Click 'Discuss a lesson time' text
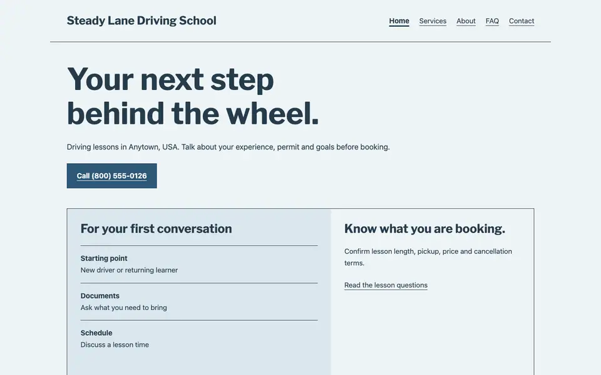Screen dimensions: 601x375 [115, 345]
